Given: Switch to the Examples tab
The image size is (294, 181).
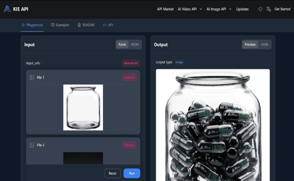Looking at the screenshot, I should (60, 25).
